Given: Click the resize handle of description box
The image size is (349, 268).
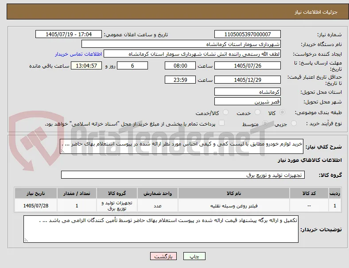Looking at the screenshot, I should click(62, 151).
